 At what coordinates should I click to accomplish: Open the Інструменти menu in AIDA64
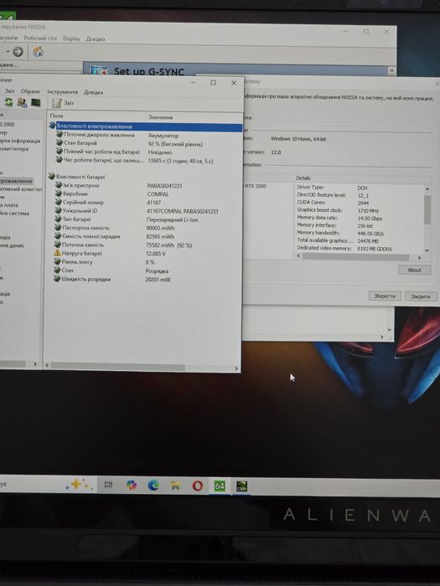click(x=63, y=91)
